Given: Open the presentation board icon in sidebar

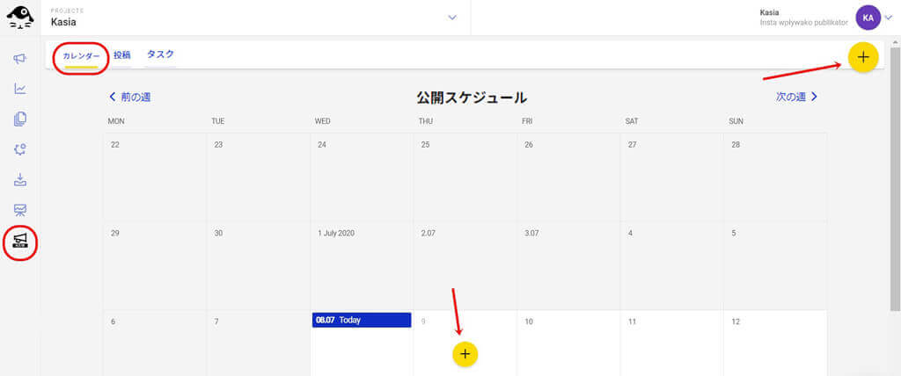Looking at the screenshot, I should coord(19,210).
